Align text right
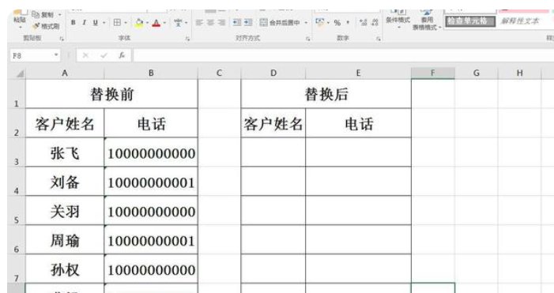This screenshot has width=554, height=293. (221, 23)
